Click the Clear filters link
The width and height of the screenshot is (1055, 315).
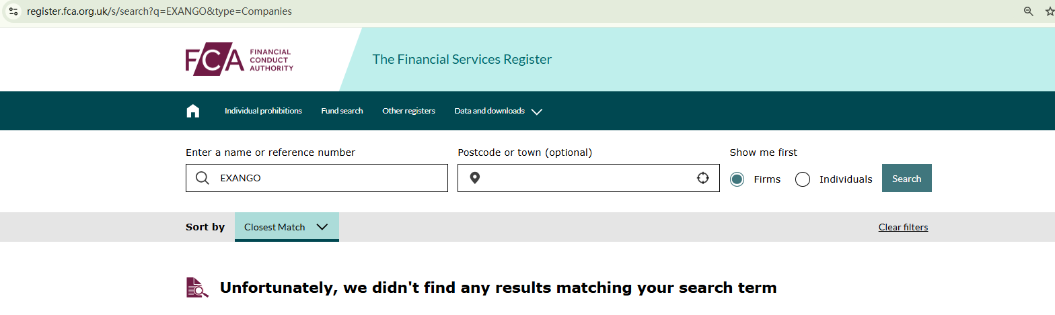tap(903, 227)
